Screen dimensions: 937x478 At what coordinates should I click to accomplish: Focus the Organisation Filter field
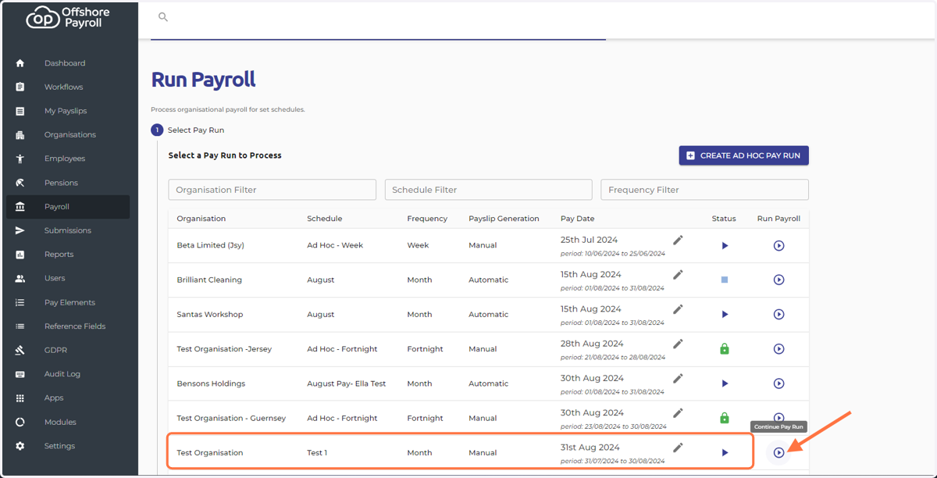[x=272, y=190]
